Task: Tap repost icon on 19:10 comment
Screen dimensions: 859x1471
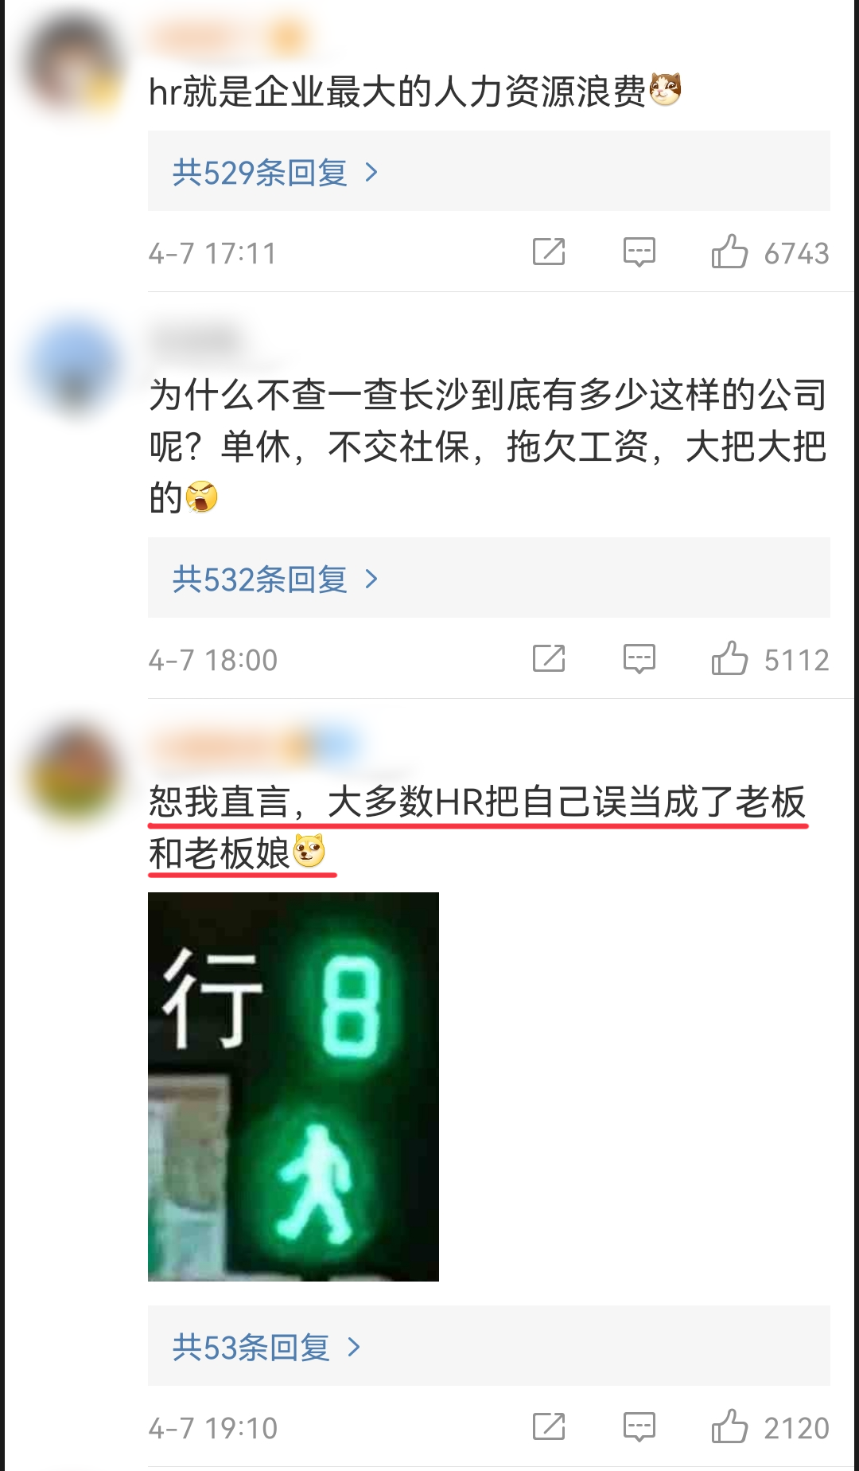Action: coord(549,1427)
